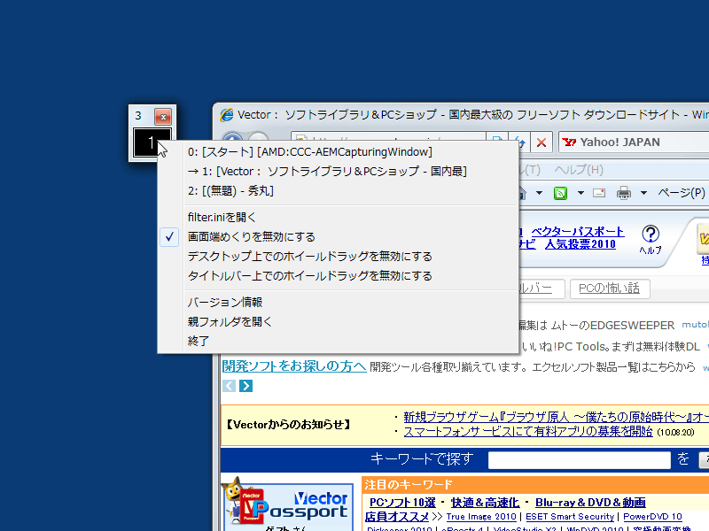Screen dimensions: 709x531
Task: Close the small desktop switcher window
Action: click(163, 117)
